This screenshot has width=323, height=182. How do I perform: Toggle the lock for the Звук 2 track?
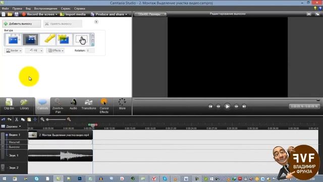pos(3,167)
